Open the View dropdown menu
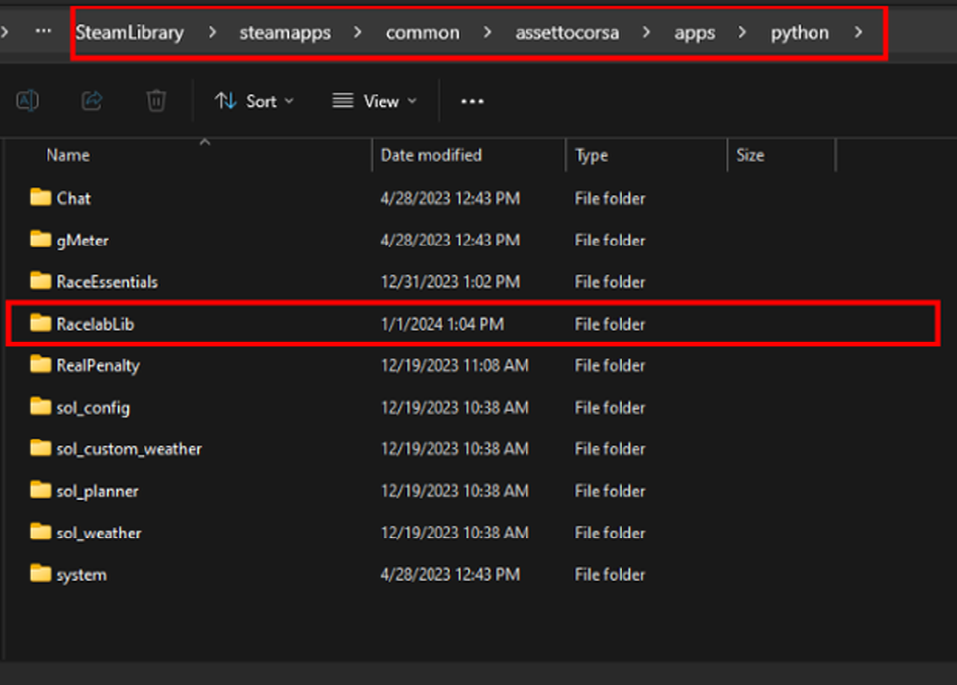The height and width of the screenshot is (685, 957). point(374,101)
